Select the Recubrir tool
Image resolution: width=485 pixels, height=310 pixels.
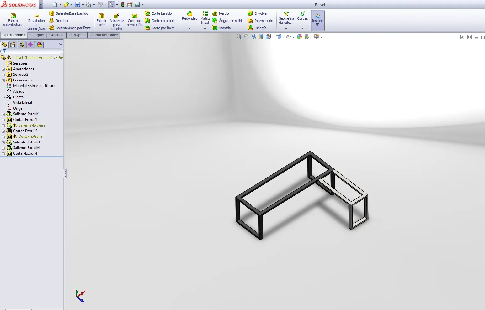point(59,21)
